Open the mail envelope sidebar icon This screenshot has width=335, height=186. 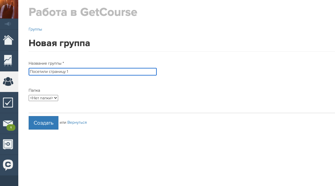(8, 123)
